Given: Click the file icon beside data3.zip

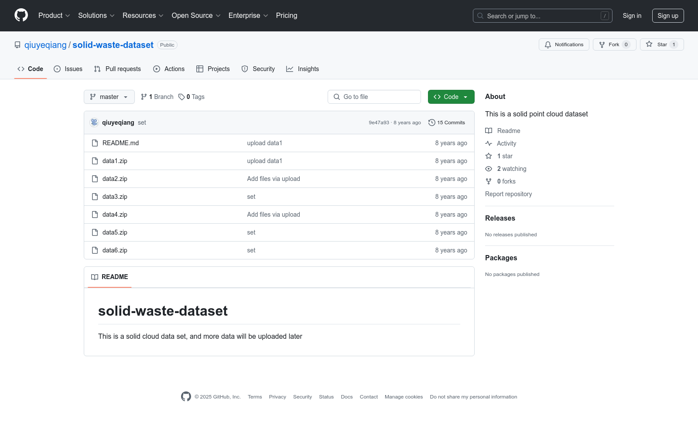Looking at the screenshot, I should [x=95, y=197].
